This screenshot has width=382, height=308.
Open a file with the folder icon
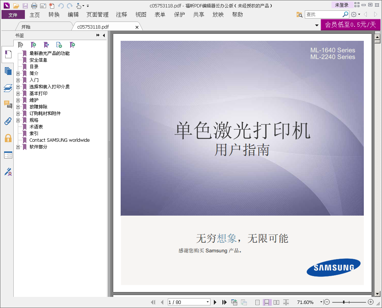[16, 6]
